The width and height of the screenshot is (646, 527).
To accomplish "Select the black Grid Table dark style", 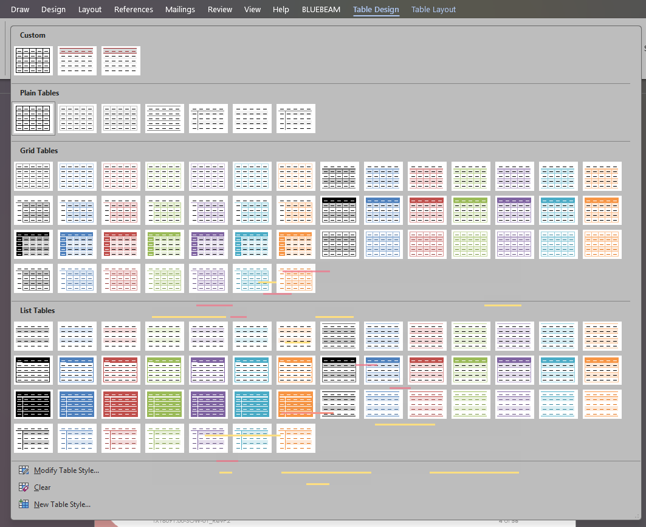I will coord(33,244).
